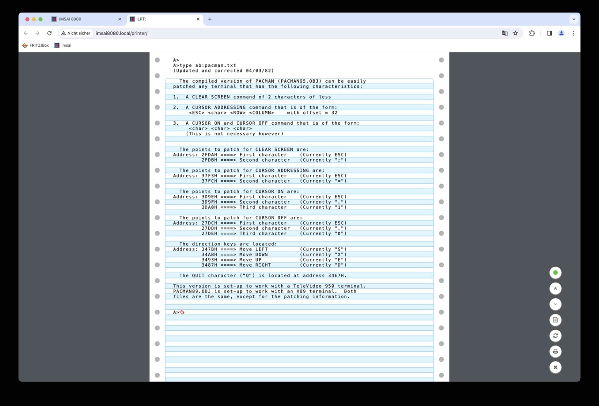Click the '3493H ====> Move UP' line

tap(274, 260)
